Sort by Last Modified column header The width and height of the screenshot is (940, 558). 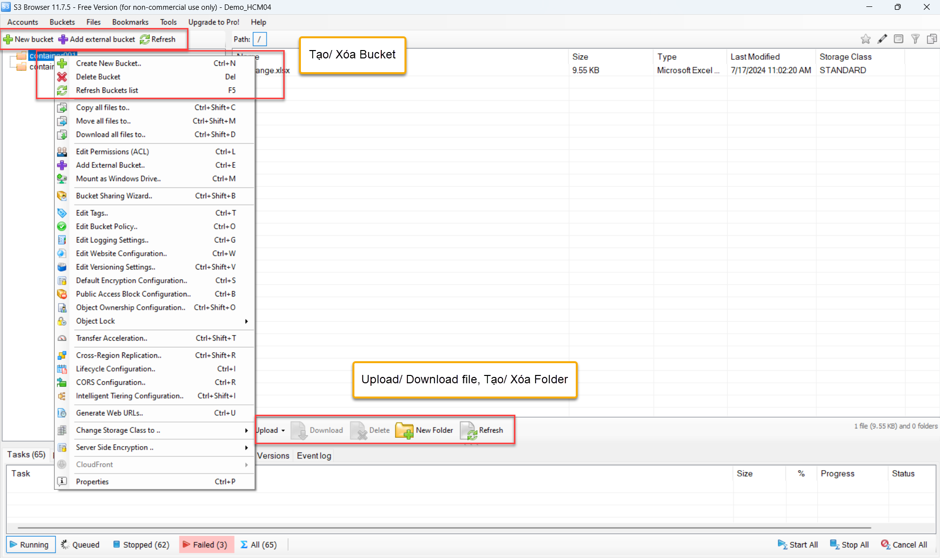pyautogui.click(x=755, y=57)
